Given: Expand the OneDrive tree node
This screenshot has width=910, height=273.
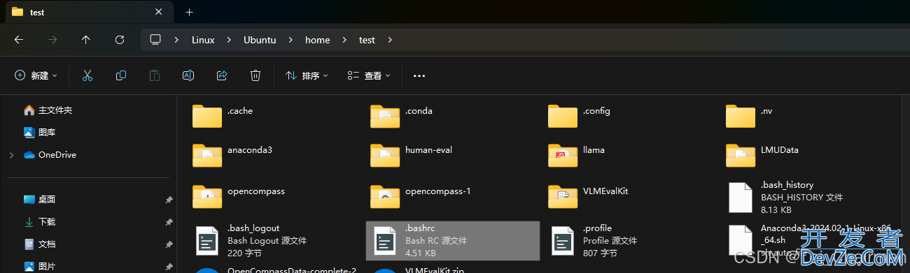Looking at the screenshot, I should [x=11, y=154].
